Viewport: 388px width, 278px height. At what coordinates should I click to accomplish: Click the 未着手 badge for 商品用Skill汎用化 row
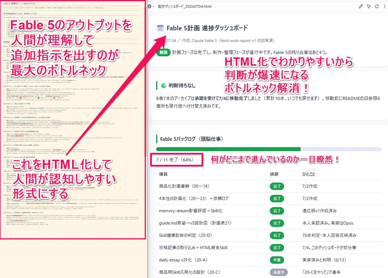pyautogui.click(x=279, y=272)
